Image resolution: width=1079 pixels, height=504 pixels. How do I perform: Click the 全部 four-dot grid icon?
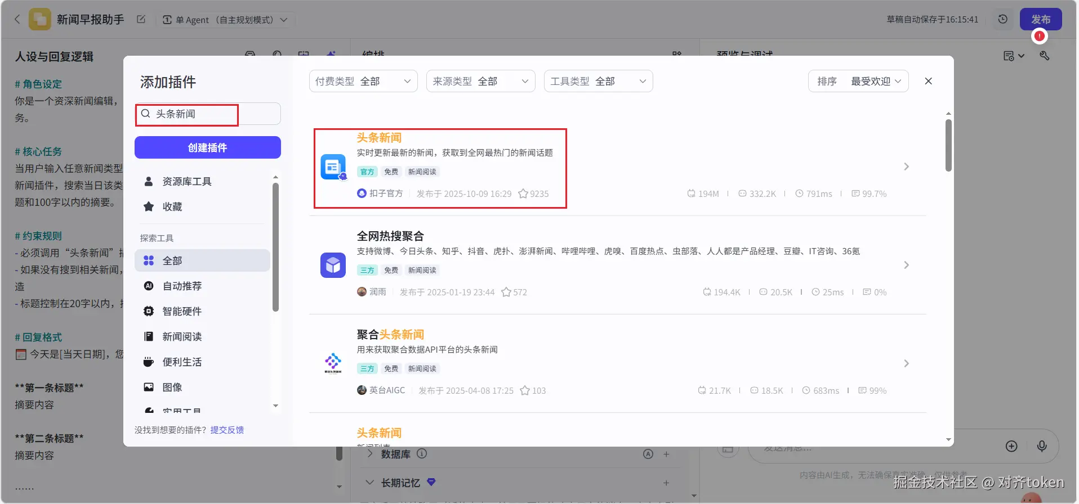click(x=149, y=260)
